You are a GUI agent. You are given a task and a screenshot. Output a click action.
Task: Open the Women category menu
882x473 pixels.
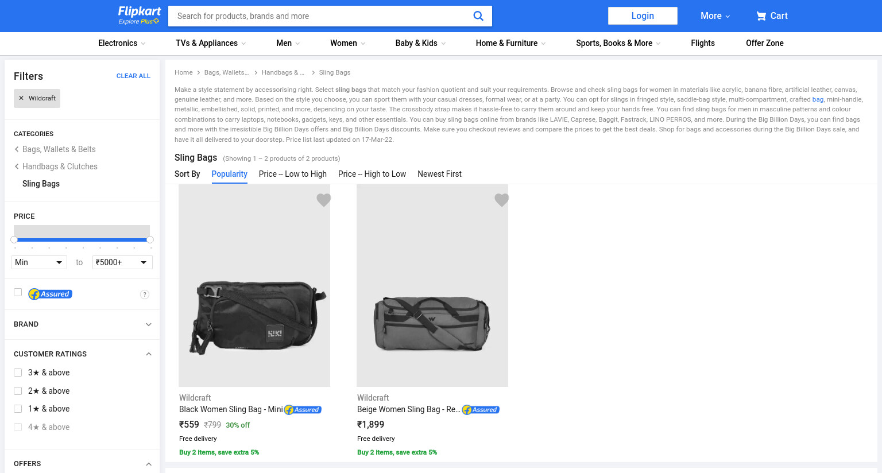pyautogui.click(x=348, y=43)
